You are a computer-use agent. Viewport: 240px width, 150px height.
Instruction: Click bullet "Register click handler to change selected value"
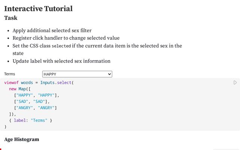point(66,38)
